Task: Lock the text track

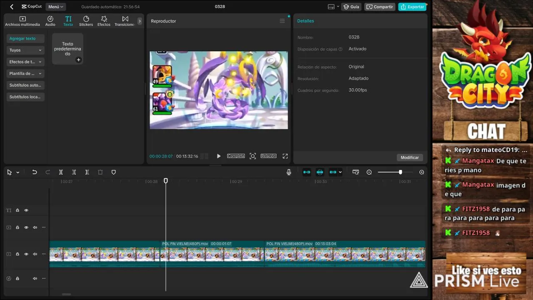Action: tap(17, 210)
